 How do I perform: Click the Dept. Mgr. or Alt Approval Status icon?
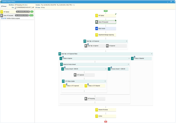tap(60, 54)
